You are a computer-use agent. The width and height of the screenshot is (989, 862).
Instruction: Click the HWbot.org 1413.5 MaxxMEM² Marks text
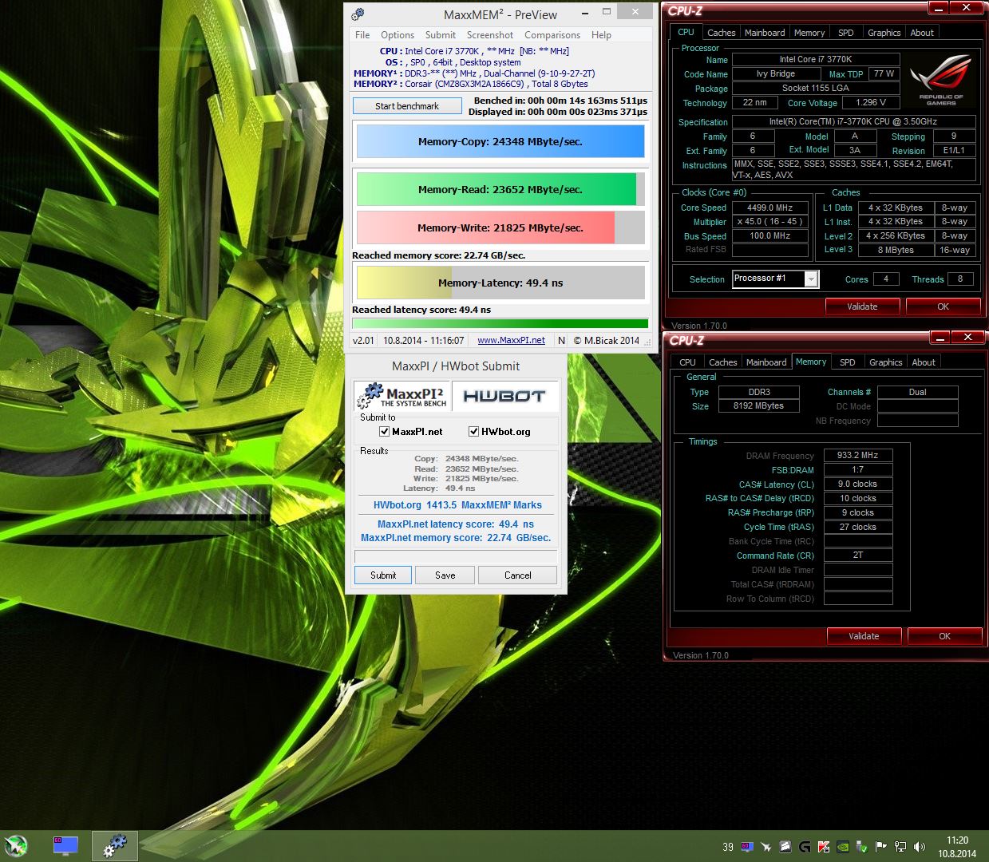coord(457,505)
